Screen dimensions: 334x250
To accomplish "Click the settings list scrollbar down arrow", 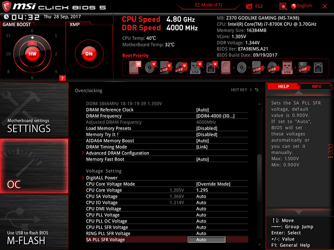I will point(259,245).
